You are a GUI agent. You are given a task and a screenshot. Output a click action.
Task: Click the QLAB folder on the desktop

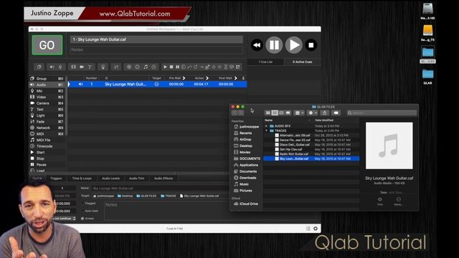(x=427, y=77)
